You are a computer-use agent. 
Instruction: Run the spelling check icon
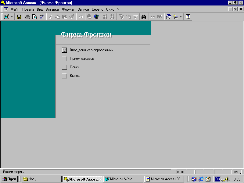41,17
